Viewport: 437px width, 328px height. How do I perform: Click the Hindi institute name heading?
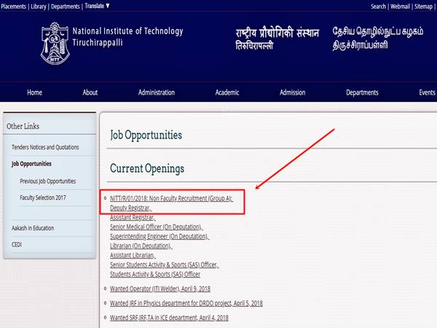click(x=277, y=39)
